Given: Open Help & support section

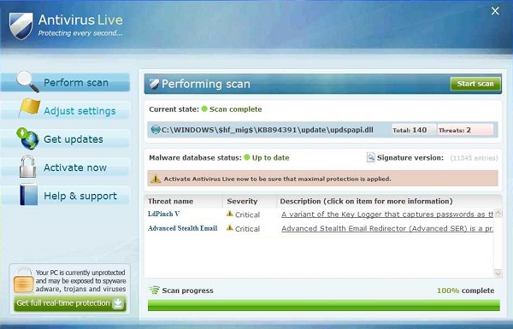Looking at the screenshot, I should (x=66, y=196).
